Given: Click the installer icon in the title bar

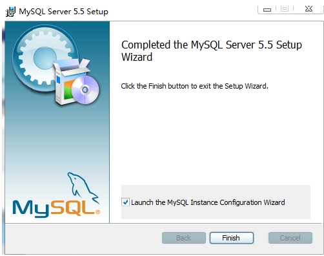Looking at the screenshot, I should click(10, 12).
